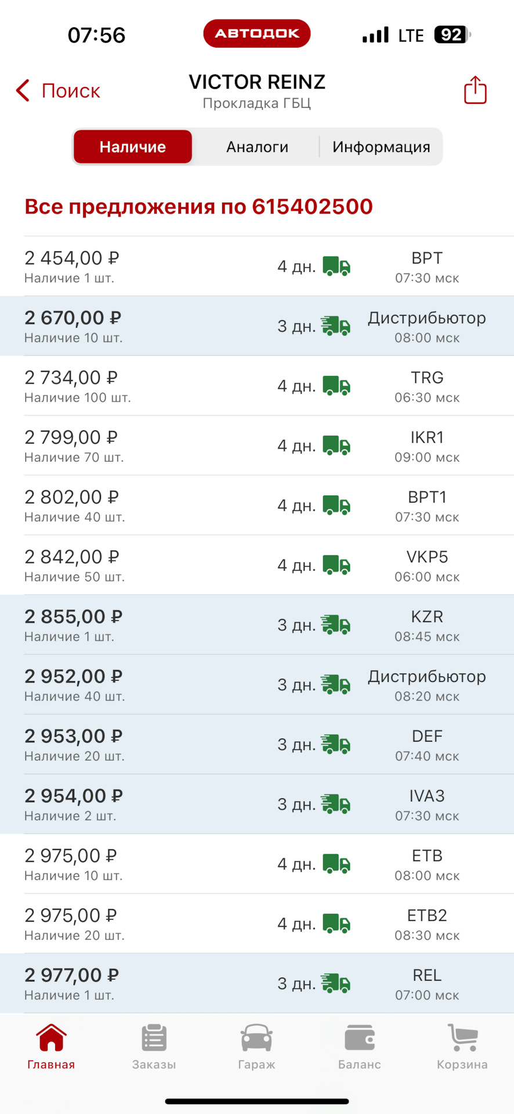Open the Главная home tab

[x=51, y=1047]
